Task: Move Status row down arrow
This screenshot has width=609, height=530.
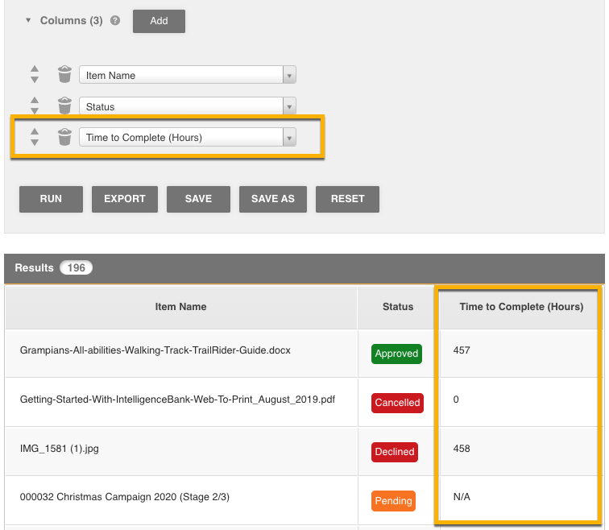Action: pos(35,111)
